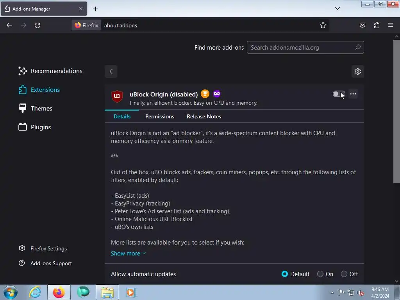
Task: Reload the about:addons page
Action: (x=37, y=25)
